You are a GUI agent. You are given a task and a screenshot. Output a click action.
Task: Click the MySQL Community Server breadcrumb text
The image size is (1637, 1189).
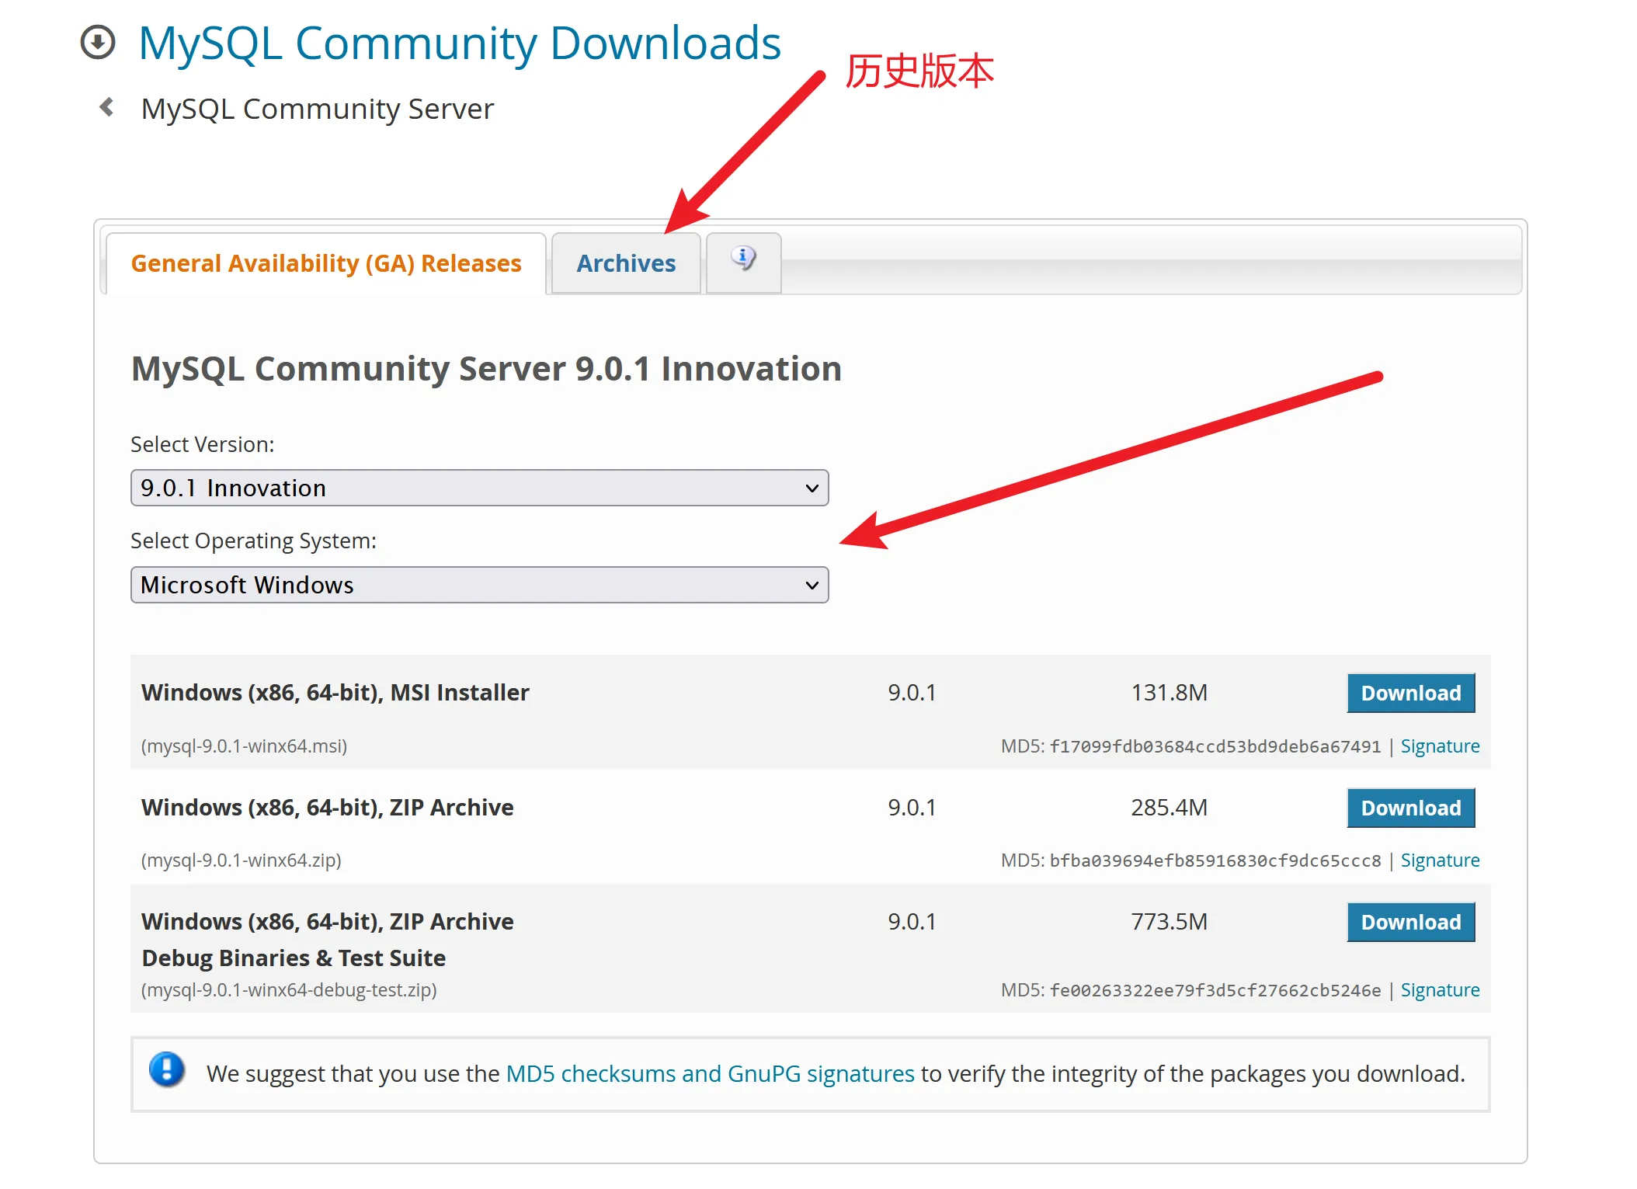coord(317,109)
